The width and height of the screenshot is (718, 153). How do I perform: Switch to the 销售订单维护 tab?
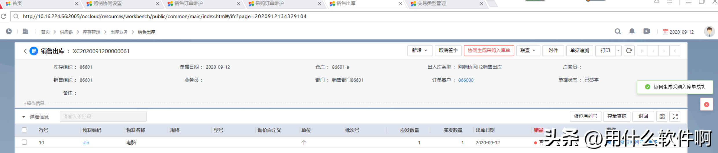[x=188, y=3]
